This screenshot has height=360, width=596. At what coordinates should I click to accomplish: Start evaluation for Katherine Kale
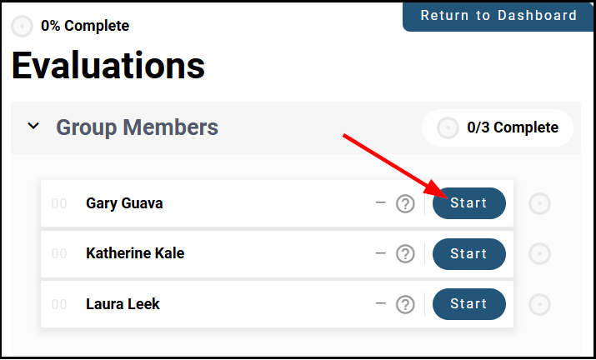[x=468, y=254]
